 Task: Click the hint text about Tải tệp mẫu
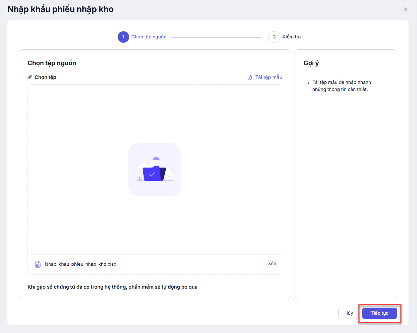click(x=341, y=86)
